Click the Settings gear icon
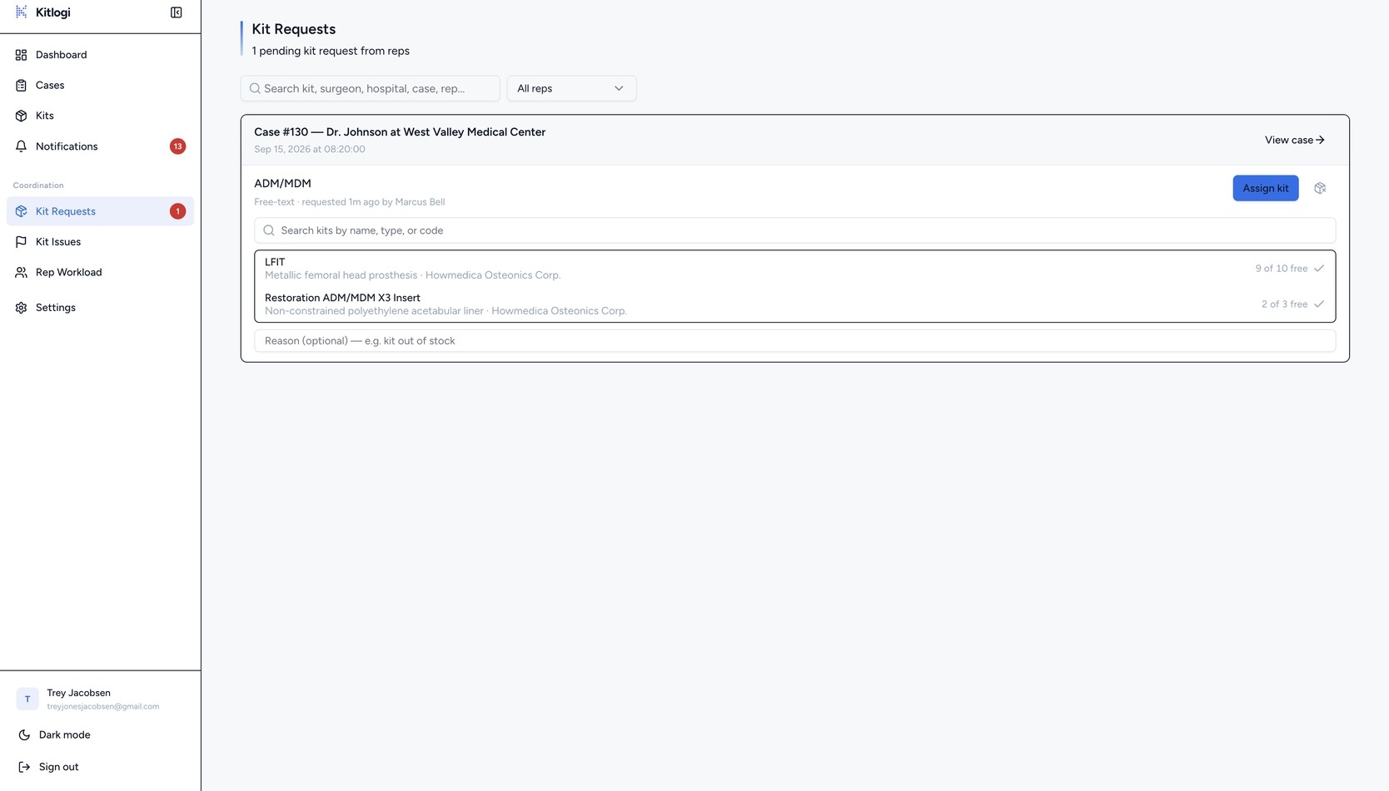 tap(22, 308)
